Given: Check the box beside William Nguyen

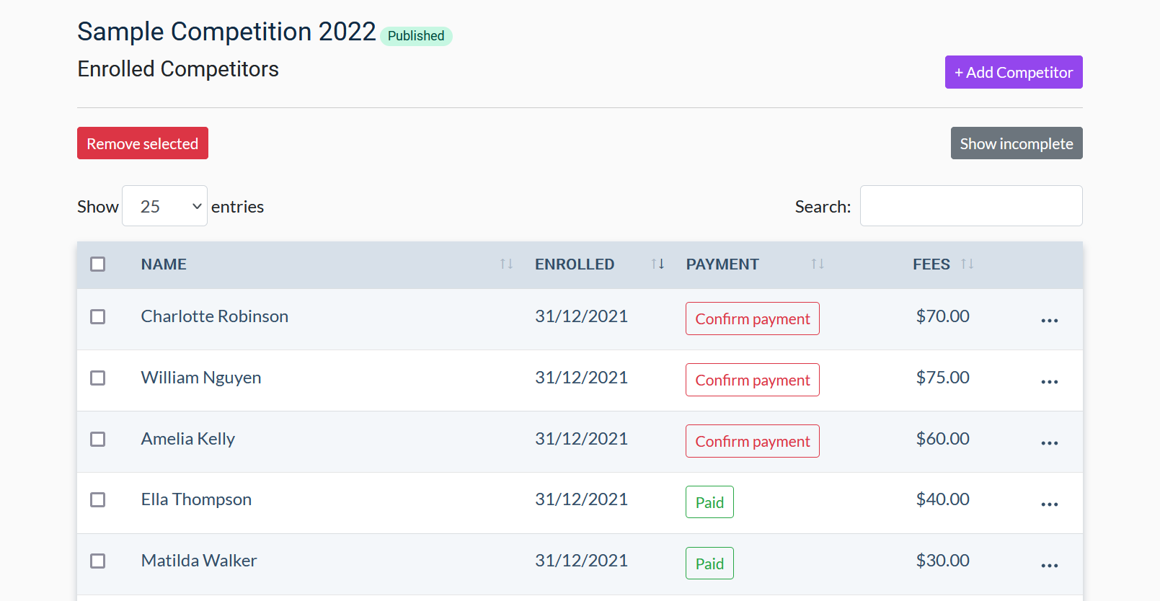Looking at the screenshot, I should coord(98,378).
